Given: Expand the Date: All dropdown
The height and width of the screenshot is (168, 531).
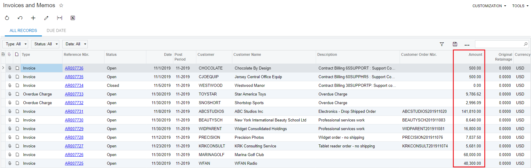Looking at the screenshot, I should click(75, 44).
